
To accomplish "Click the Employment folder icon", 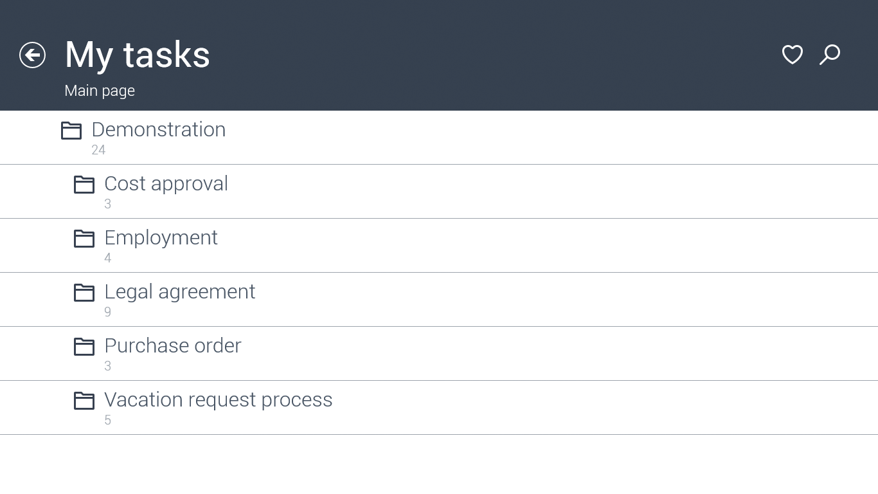I will (x=84, y=239).
